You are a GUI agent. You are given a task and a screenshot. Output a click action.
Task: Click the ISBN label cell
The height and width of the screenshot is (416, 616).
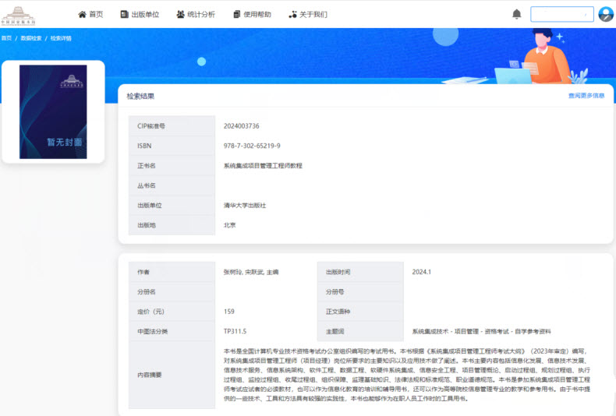pyautogui.click(x=172, y=146)
